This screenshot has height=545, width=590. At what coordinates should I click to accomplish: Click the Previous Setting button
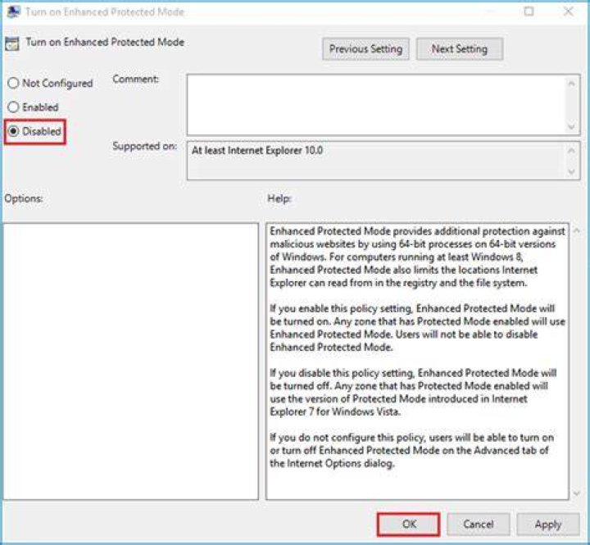click(365, 49)
